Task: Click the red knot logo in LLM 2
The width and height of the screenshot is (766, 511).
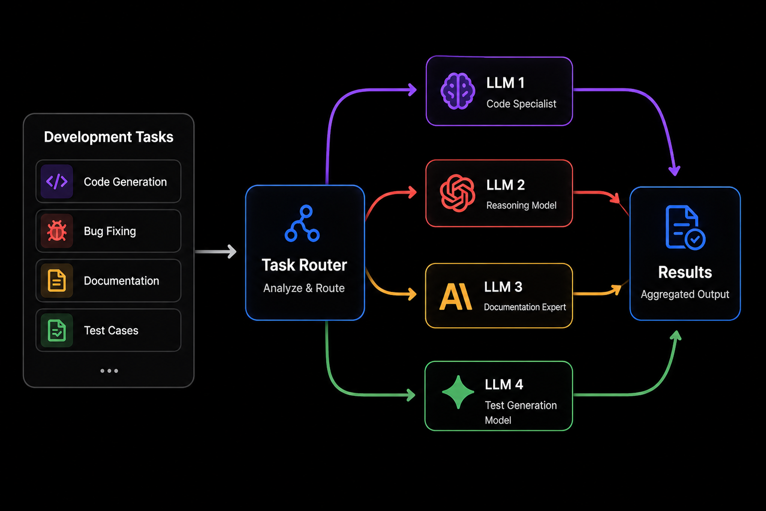Action: 457,193
